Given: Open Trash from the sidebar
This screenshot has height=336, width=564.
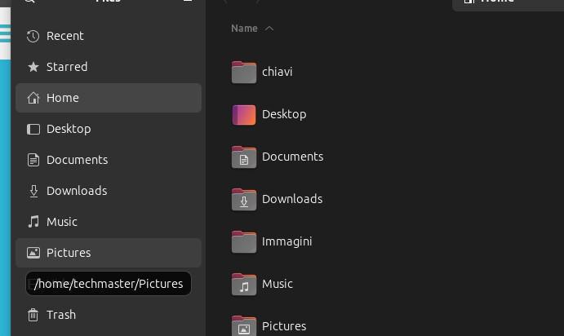Looking at the screenshot, I should coord(60,315).
